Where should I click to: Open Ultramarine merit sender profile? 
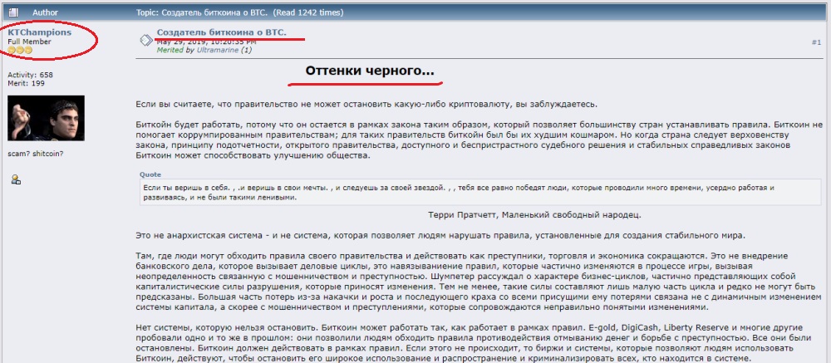217,51
